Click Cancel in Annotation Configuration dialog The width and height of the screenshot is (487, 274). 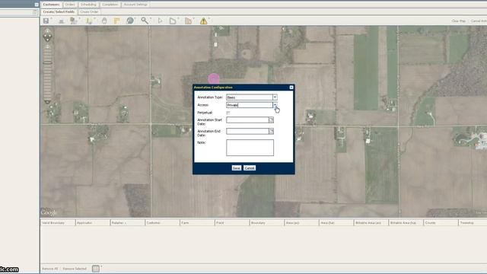250,167
